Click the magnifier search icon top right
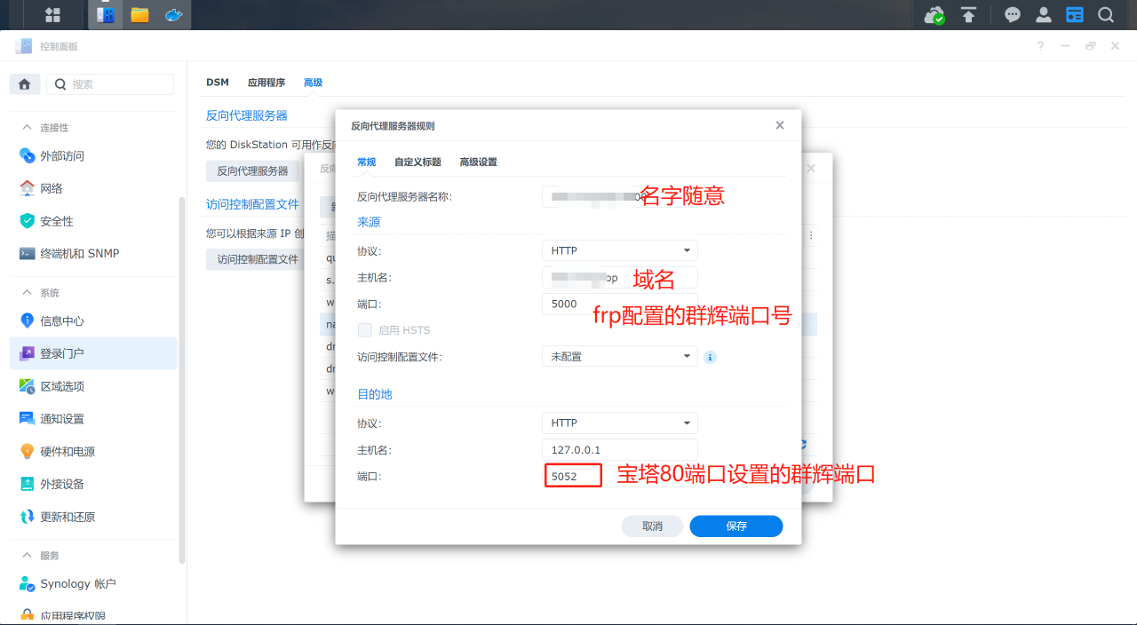Viewport: 1137px width, 625px height. (x=1105, y=14)
